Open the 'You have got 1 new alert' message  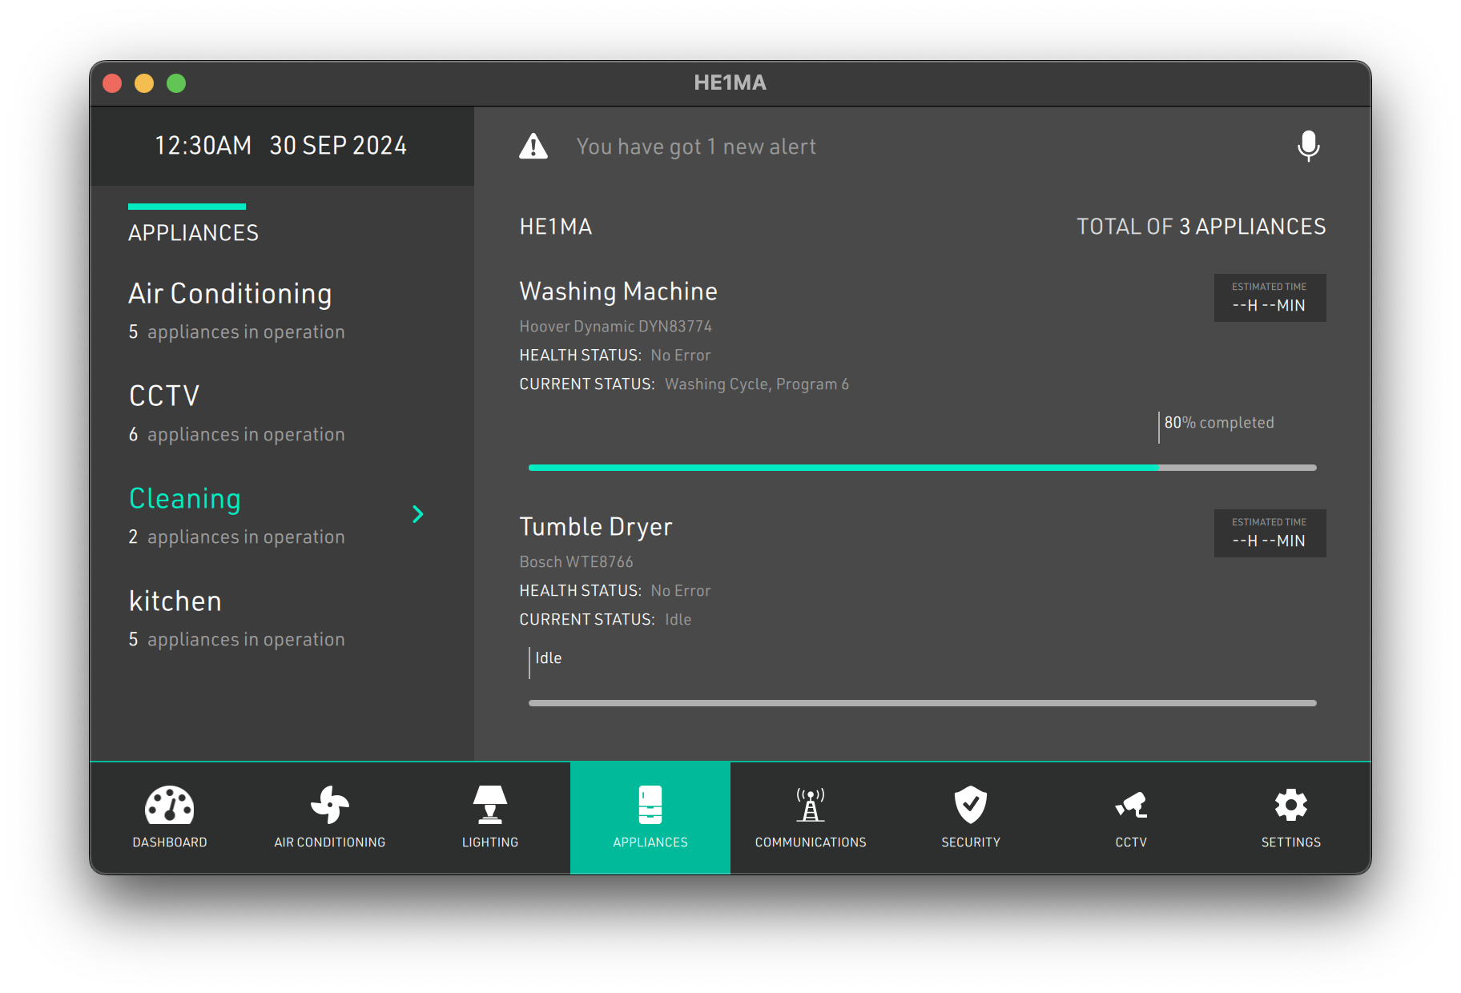(696, 147)
